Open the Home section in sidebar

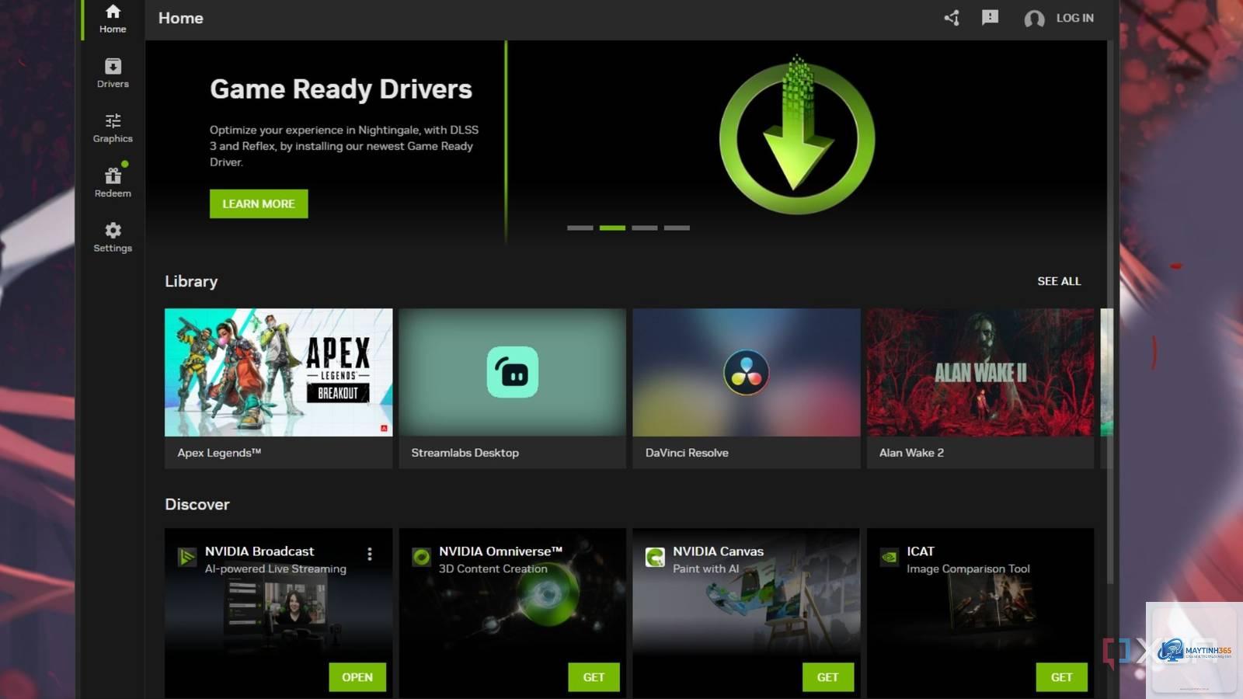coord(113,19)
